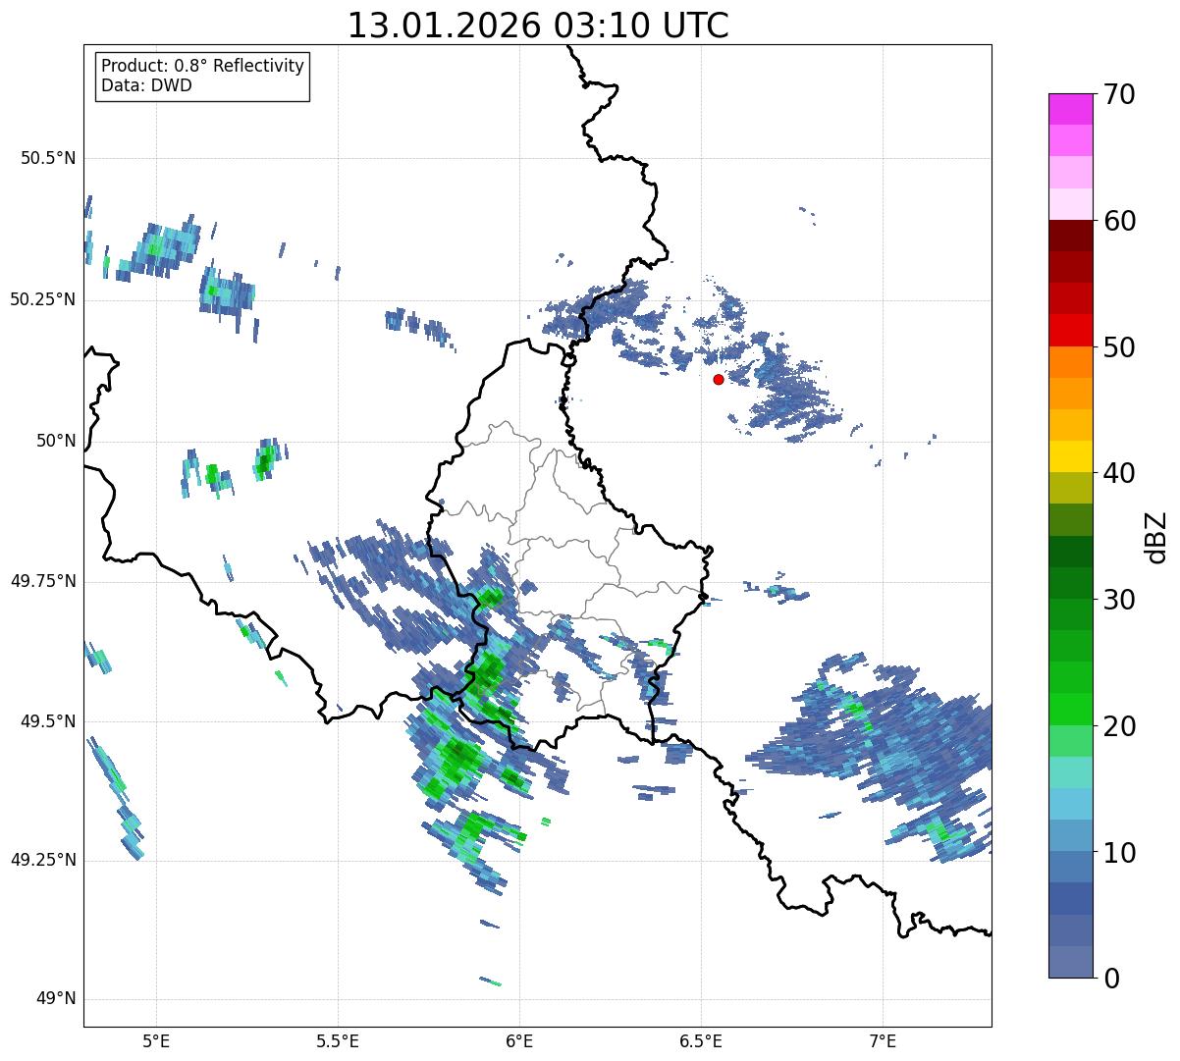Click the '5°E' longitude label
This screenshot has height=1061, width=1180.
tap(156, 1040)
